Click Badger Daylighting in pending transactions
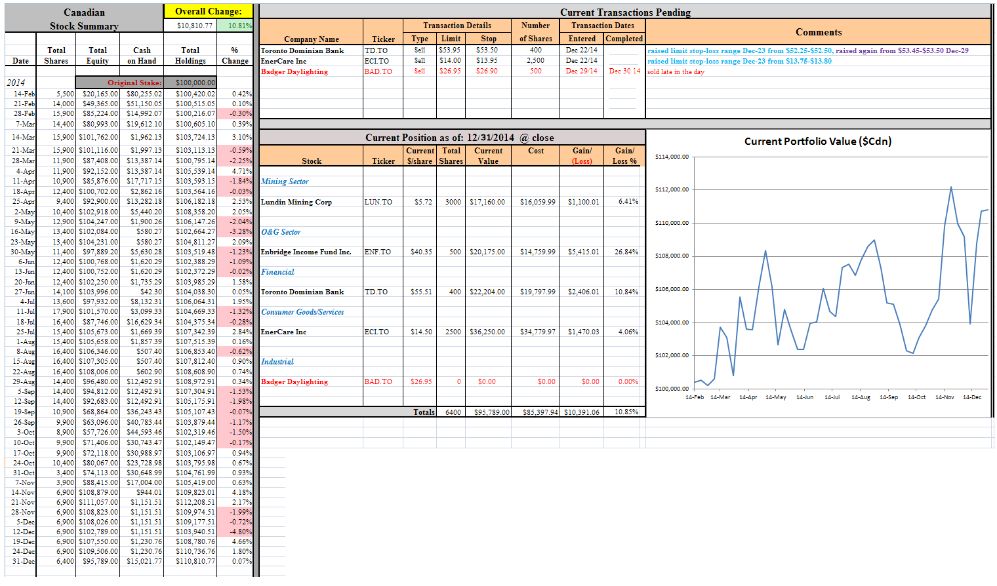 [x=295, y=71]
